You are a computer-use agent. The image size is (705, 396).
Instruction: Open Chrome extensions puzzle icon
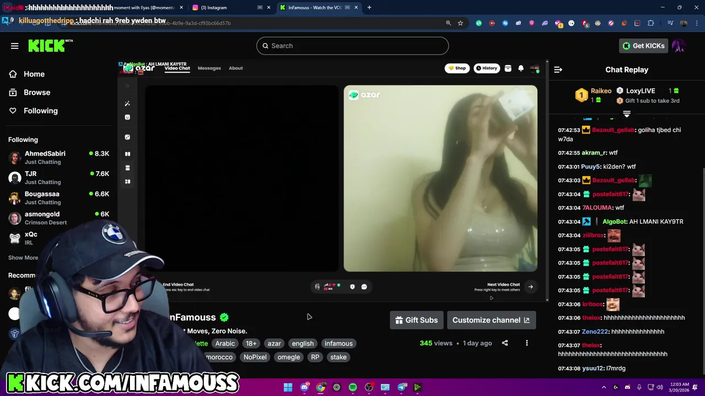tap(650, 23)
